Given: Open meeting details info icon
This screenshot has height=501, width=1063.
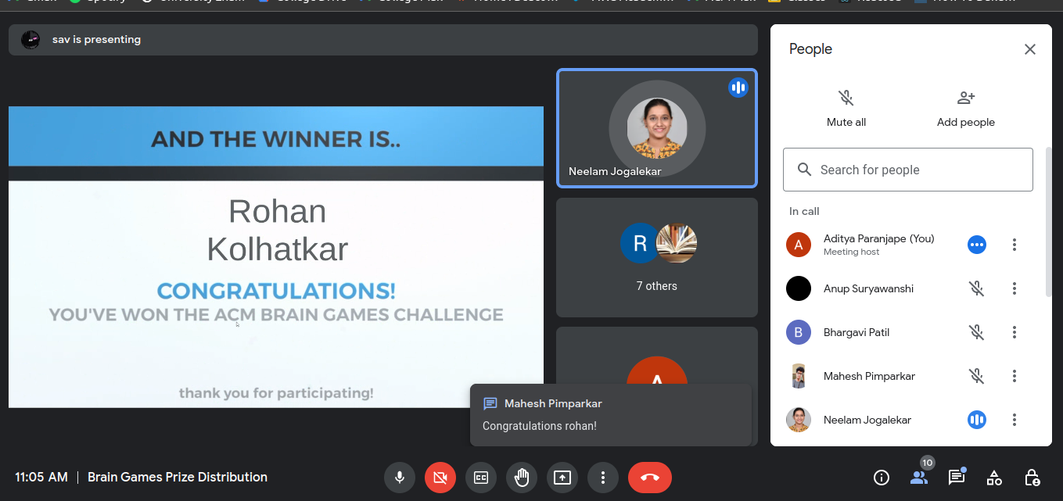Looking at the screenshot, I should (x=882, y=478).
